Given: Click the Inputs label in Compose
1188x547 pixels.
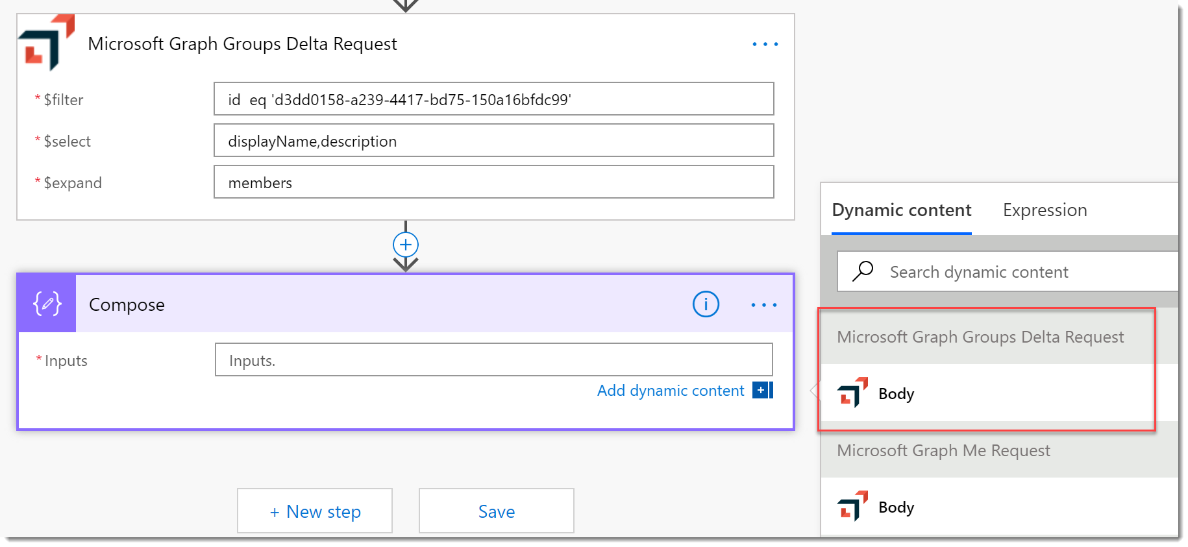Looking at the screenshot, I should coord(66,361).
